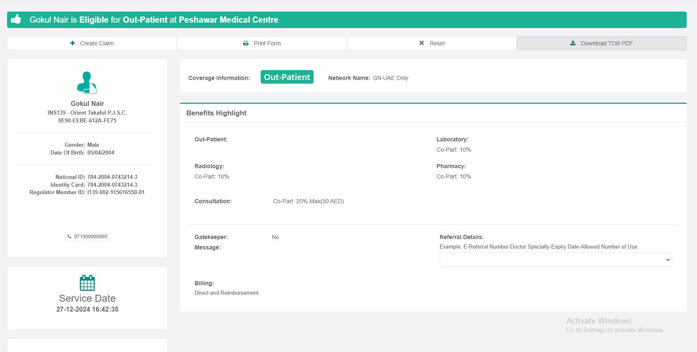
Task: Open the Referral Details dropdown
Action: pyautogui.click(x=555, y=260)
